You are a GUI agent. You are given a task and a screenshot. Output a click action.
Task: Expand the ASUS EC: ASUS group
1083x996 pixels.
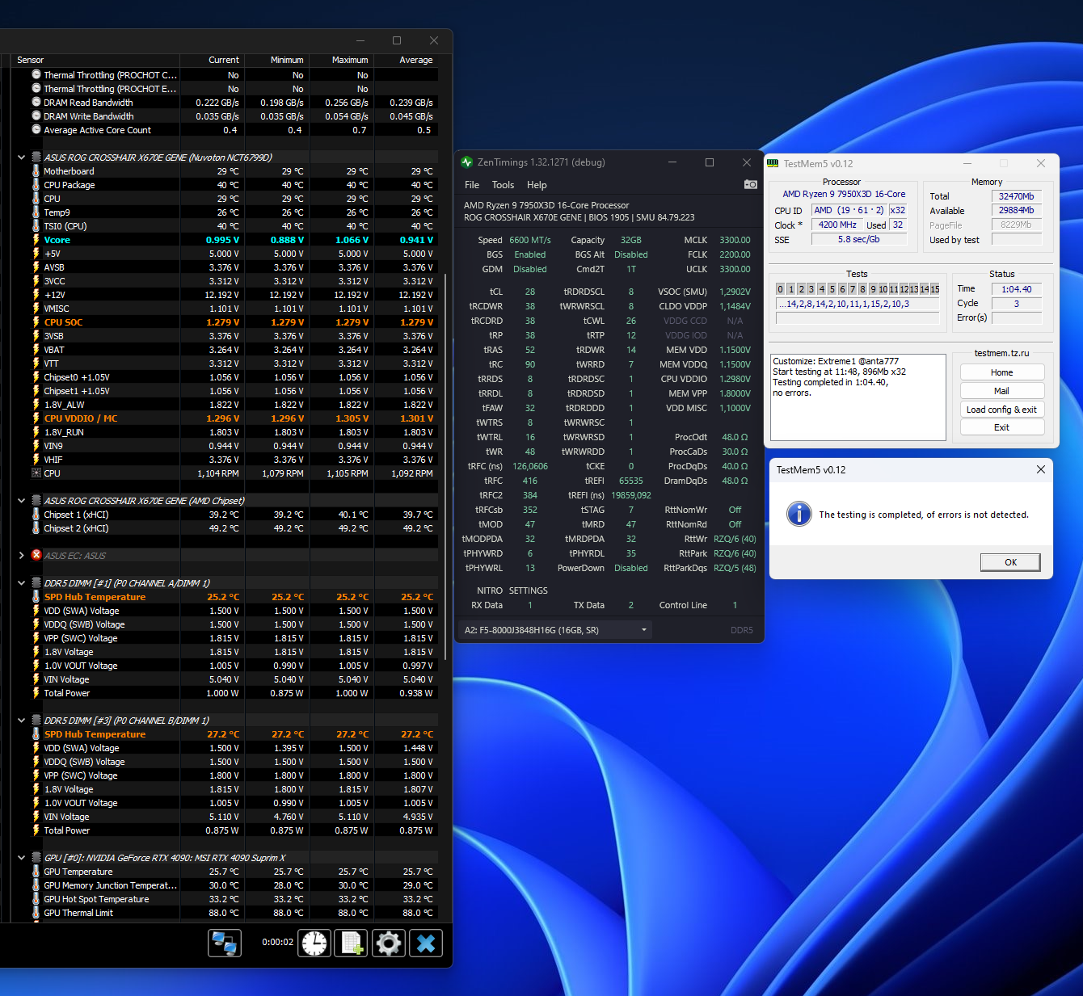coord(21,555)
